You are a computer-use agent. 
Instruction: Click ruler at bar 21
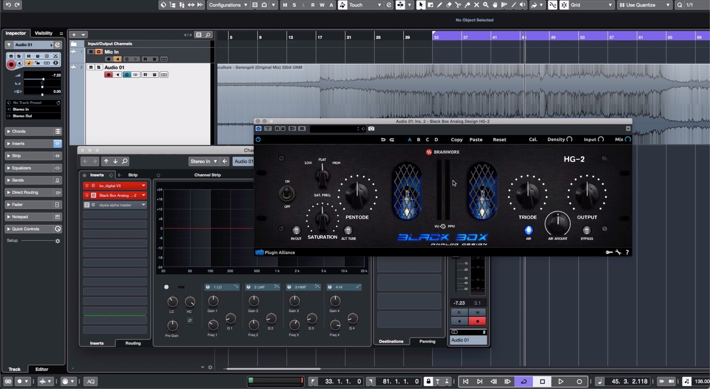[x=348, y=37]
